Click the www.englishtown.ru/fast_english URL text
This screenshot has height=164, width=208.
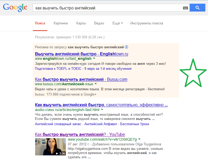(63, 59)
